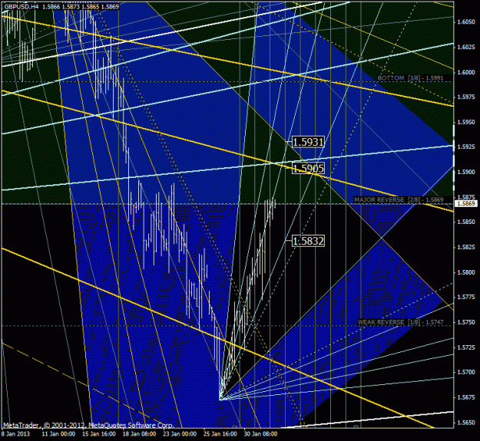Click the 1.5925 price scale value

[x=466, y=147]
